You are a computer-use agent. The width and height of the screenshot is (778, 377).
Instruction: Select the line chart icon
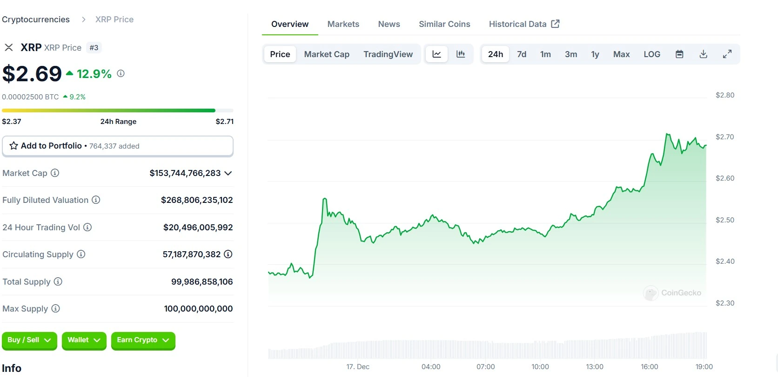coord(436,54)
